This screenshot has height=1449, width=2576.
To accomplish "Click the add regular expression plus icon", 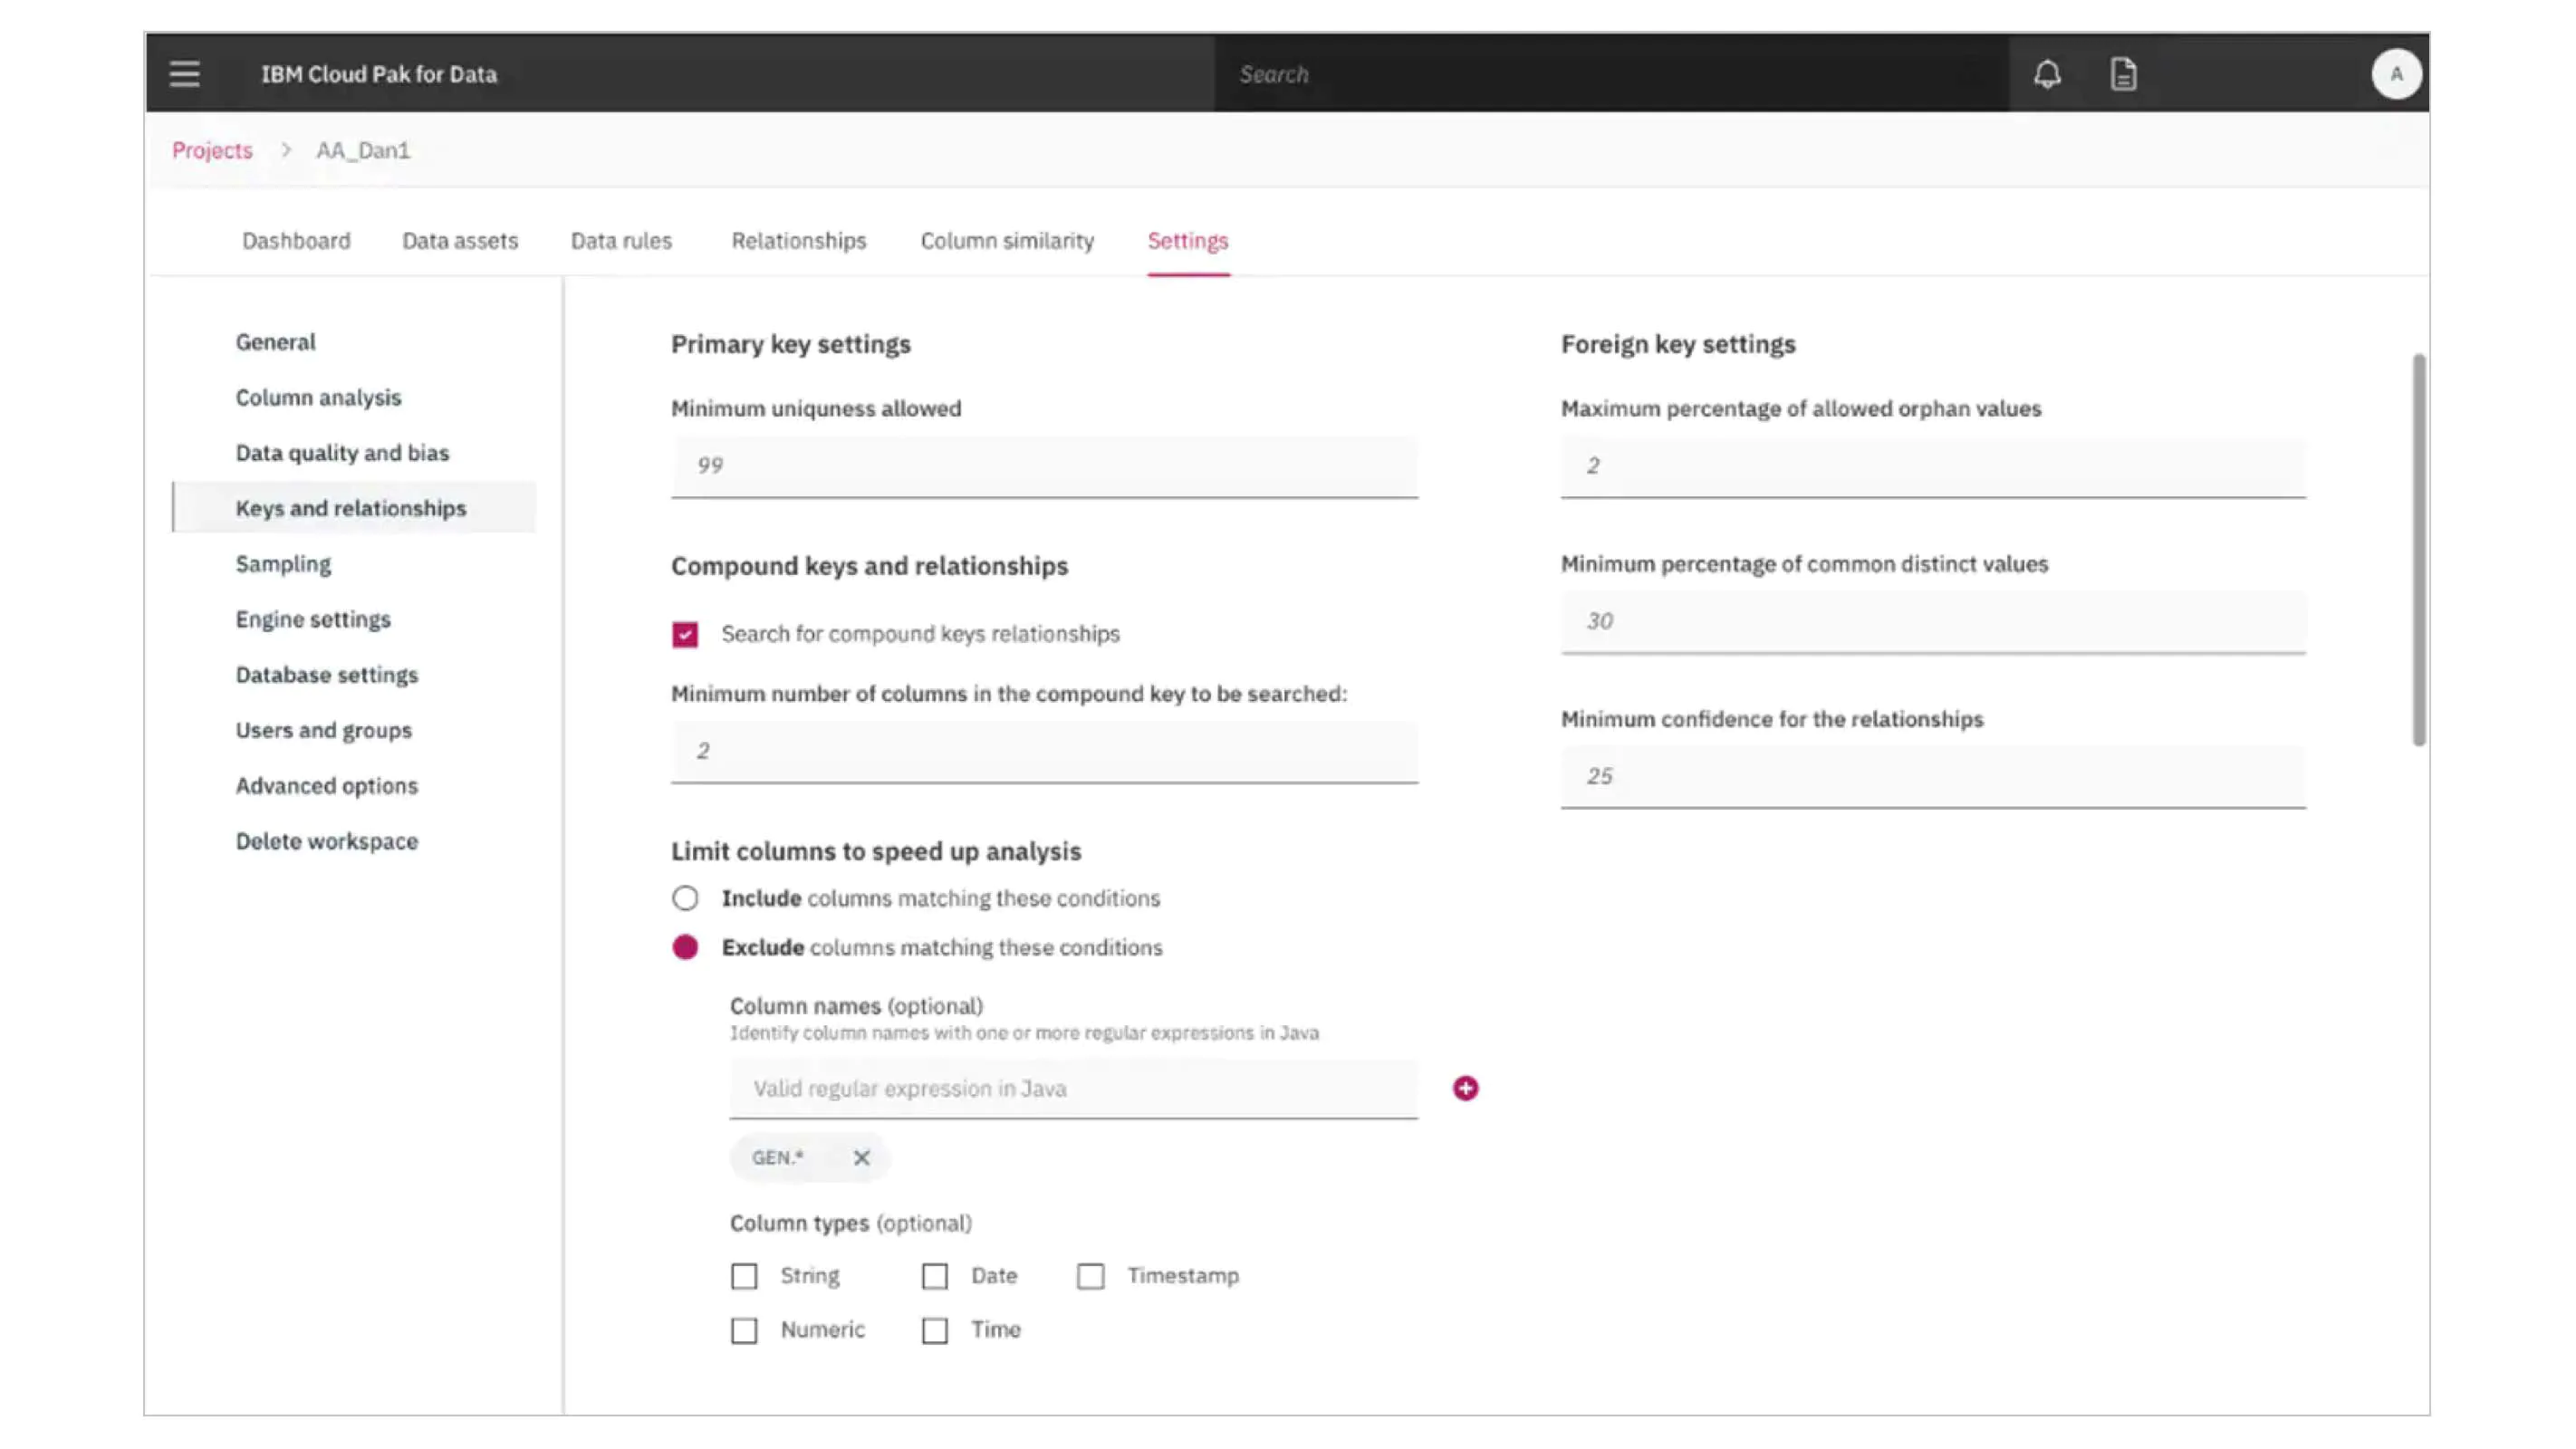I will [x=1465, y=1088].
